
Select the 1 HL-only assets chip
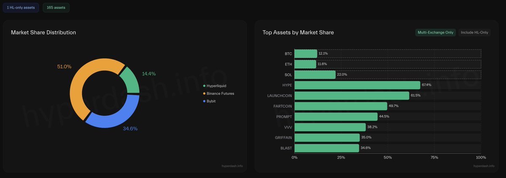[x=21, y=8]
